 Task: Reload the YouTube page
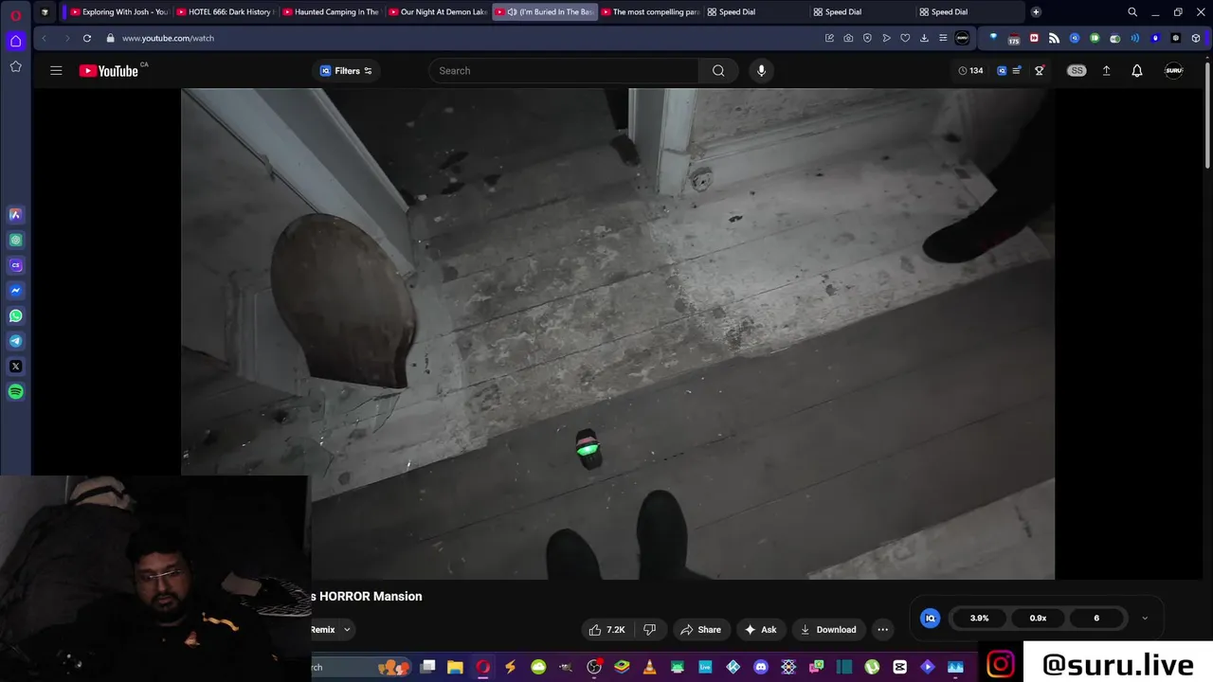pos(87,38)
